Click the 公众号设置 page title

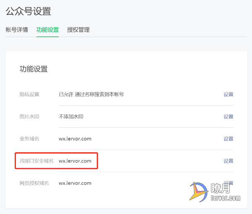point(29,11)
